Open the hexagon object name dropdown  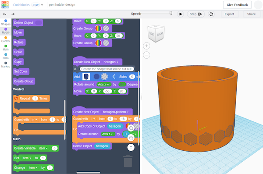pos(111,62)
